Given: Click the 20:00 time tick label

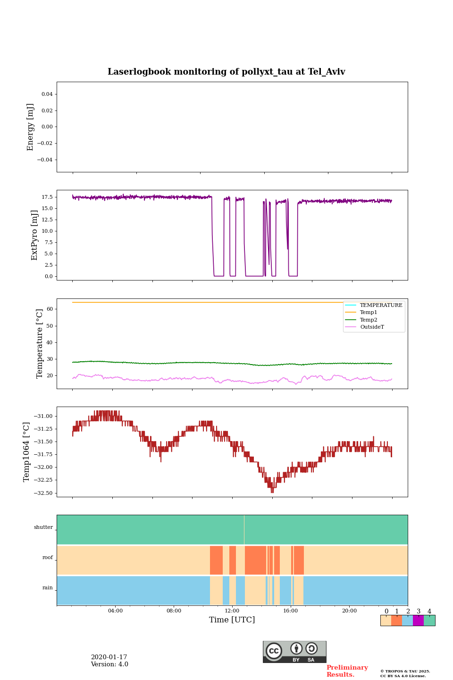Looking at the screenshot, I should pyautogui.click(x=349, y=611).
